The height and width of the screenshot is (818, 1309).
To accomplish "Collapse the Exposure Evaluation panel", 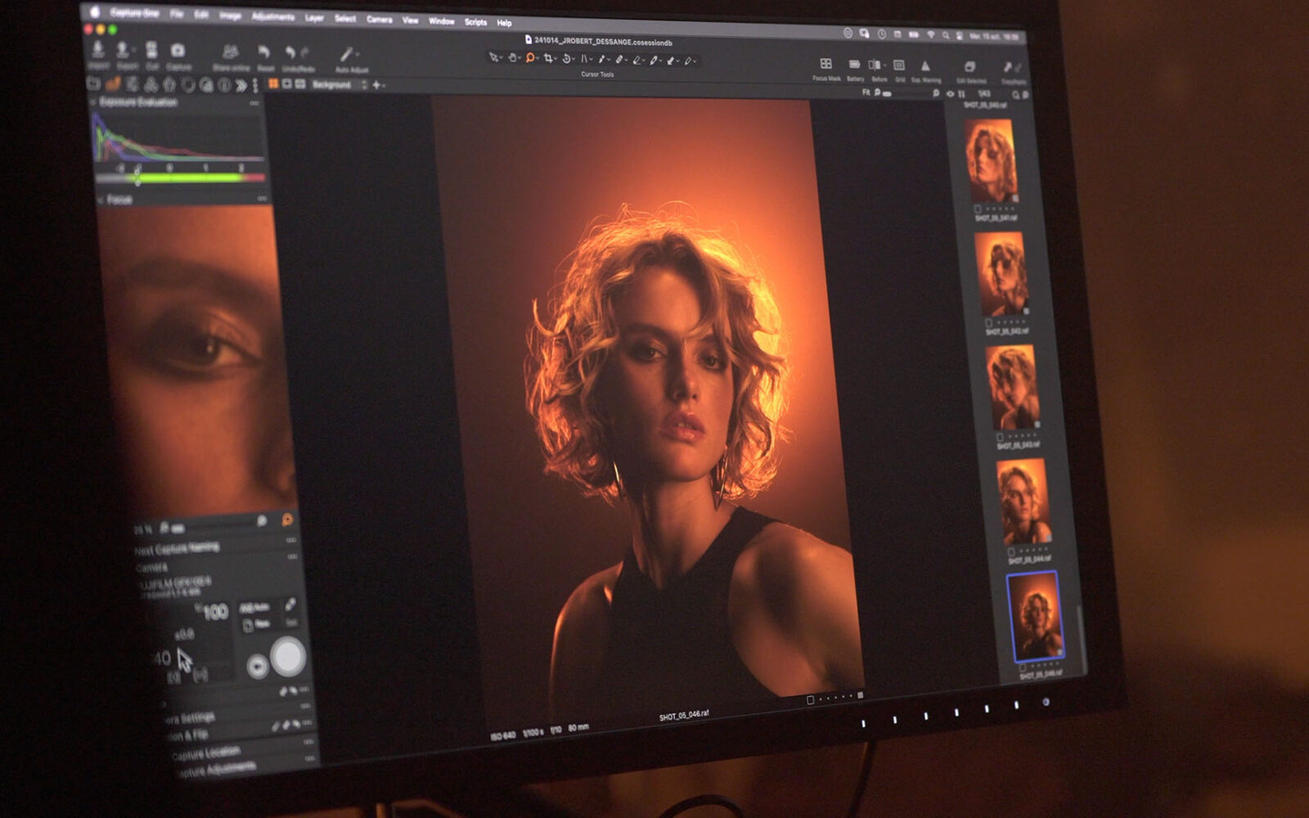I will pyautogui.click(x=93, y=102).
